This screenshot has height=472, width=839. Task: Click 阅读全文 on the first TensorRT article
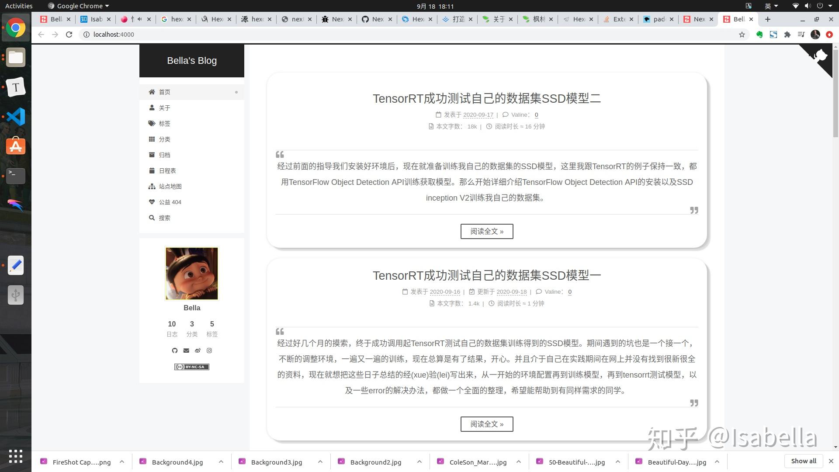486,231
